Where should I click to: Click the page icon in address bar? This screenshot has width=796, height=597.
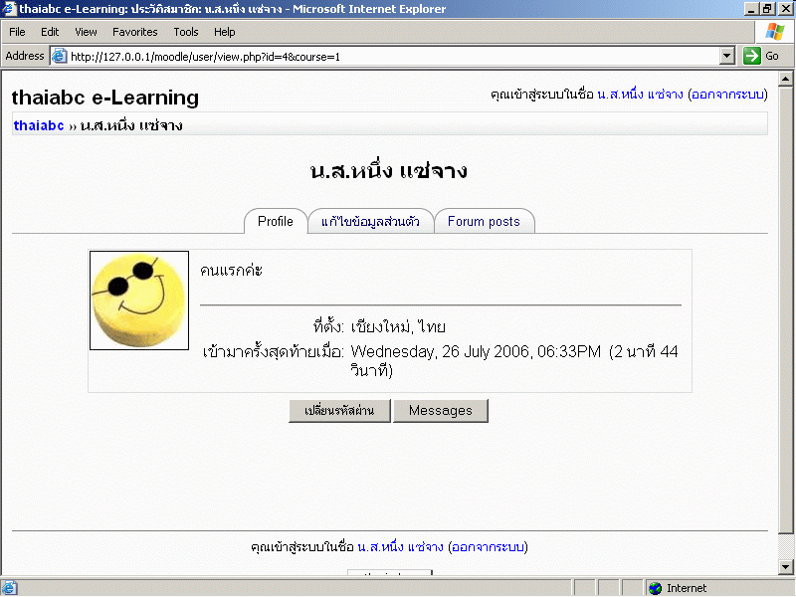coord(59,57)
